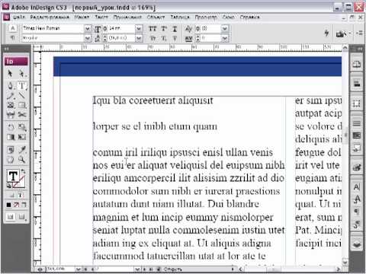This screenshot has height=274, width=366.
Task: Open the Times New Roman font dropdown
Action: coord(88,28)
